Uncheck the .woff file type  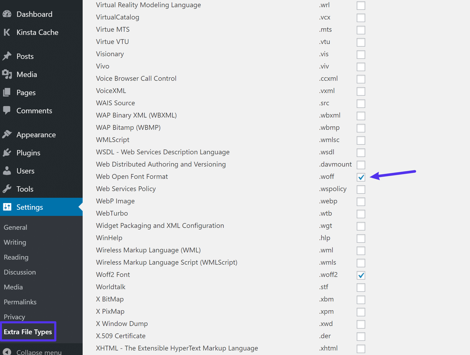click(361, 177)
